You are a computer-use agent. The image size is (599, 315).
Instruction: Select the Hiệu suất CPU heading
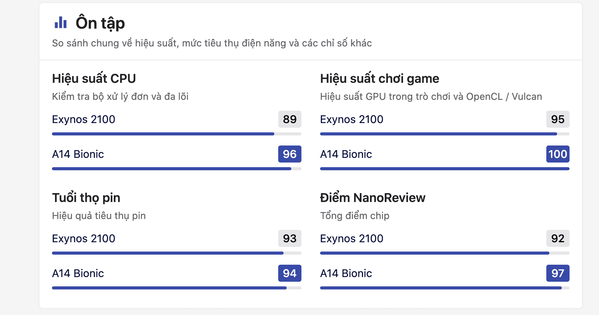coord(94,79)
